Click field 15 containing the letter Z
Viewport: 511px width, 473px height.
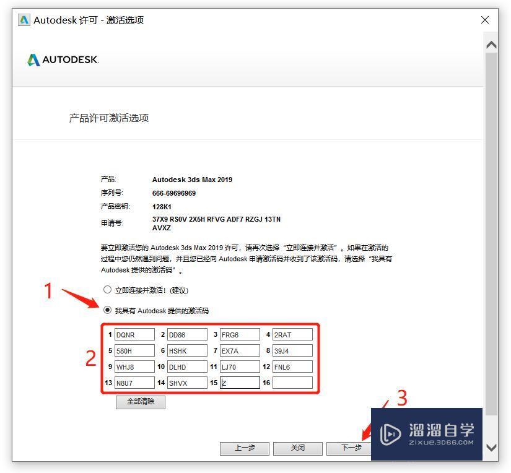(x=240, y=383)
